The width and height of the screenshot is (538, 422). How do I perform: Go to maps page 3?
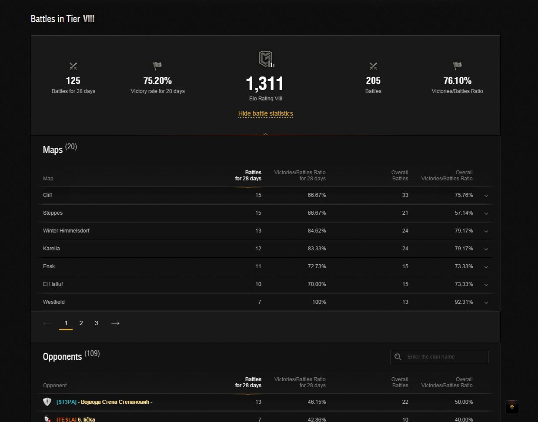96,323
